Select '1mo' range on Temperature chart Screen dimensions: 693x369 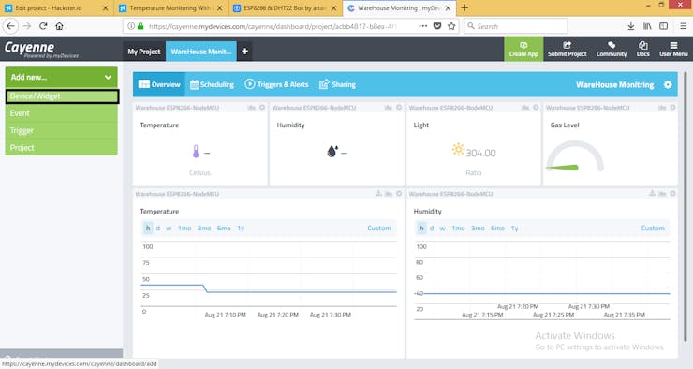click(184, 228)
